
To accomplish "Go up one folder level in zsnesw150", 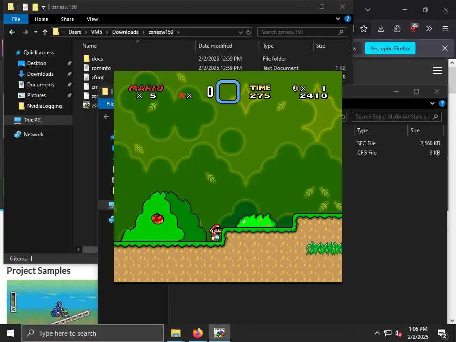I will click(x=45, y=32).
